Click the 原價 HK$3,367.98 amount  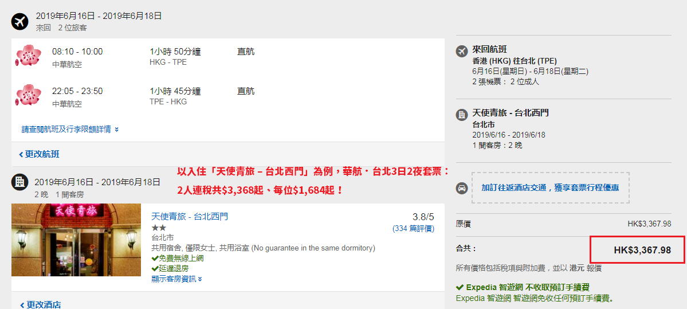click(649, 224)
